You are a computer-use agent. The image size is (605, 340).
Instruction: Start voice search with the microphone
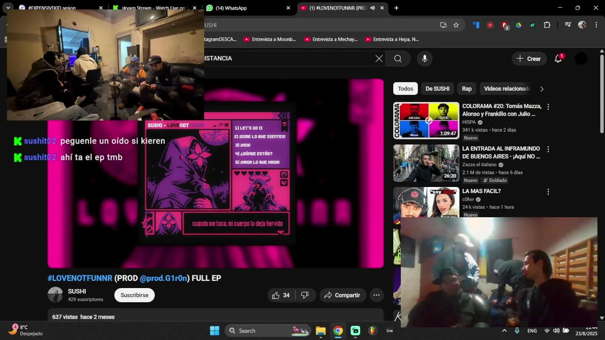pos(424,59)
